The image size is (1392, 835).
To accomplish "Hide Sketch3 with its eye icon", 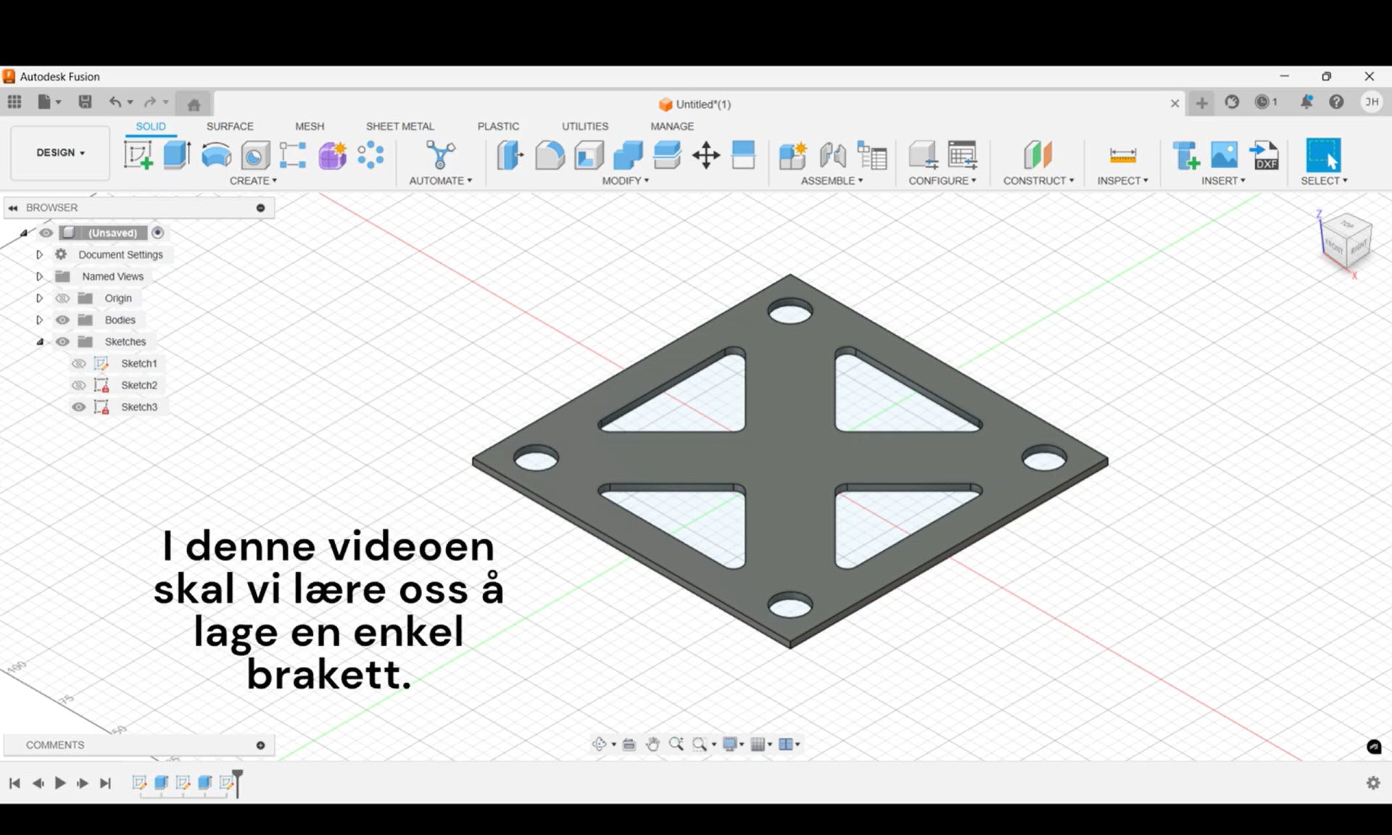I will click(x=79, y=407).
